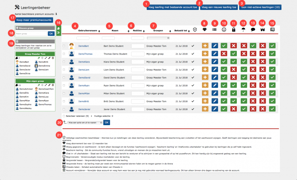Toggle Chessto tasks for DemoBritt
Image resolution: width=297 pixels, height=180 pixels.
(x=272, y=101)
